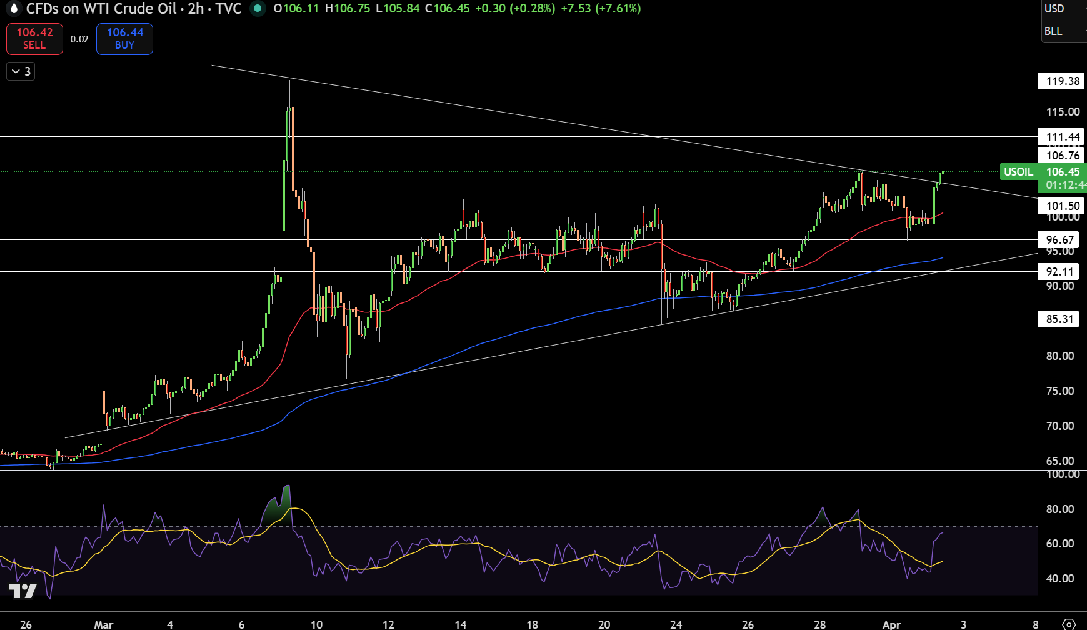Image resolution: width=1087 pixels, height=630 pixels.
Task: Expand the collapsed indicators legend showing 3
Action: [x=21, y=71]
